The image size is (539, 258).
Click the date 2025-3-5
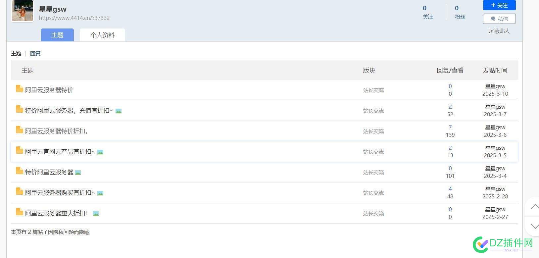(495, 155)
